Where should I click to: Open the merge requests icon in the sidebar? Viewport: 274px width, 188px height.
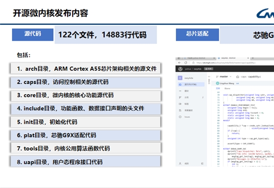point(180,110)
